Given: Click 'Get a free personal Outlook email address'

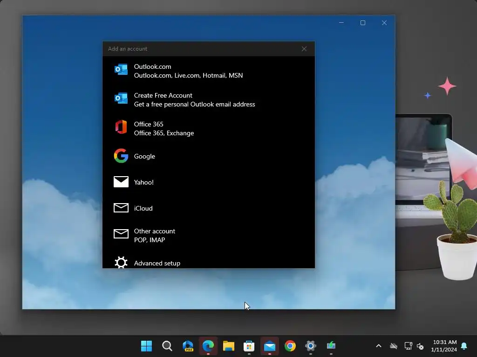Looking at the screenshot, I should click(x=194, y=104).
